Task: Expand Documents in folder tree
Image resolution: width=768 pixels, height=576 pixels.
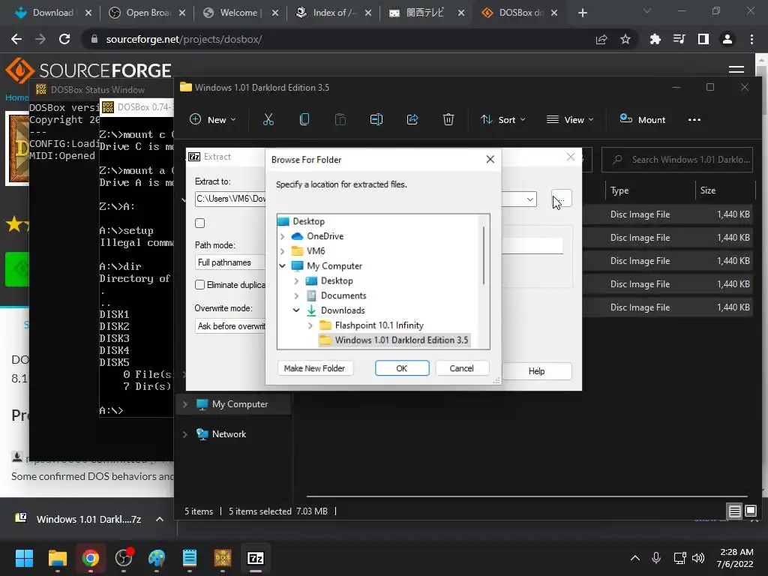Action: [296, 295]
